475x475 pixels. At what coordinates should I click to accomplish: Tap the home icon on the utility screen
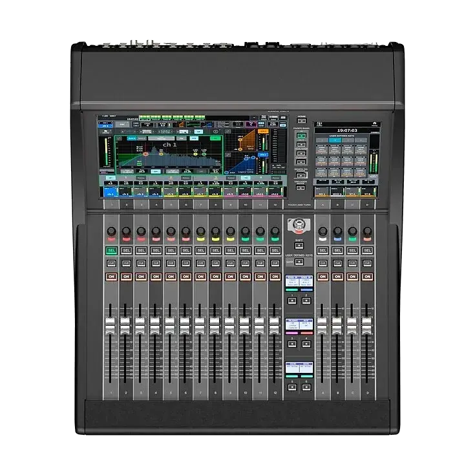click(375, 123)
